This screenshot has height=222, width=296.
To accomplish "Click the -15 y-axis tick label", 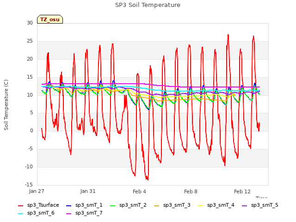I will [x=29, y=185].
